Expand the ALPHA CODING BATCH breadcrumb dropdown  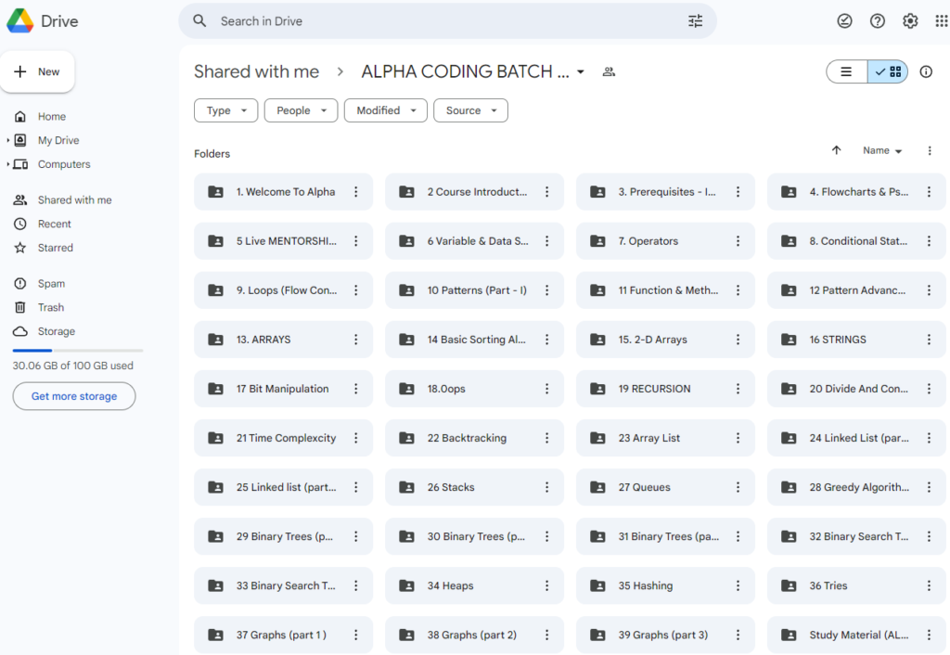(581, 71)
